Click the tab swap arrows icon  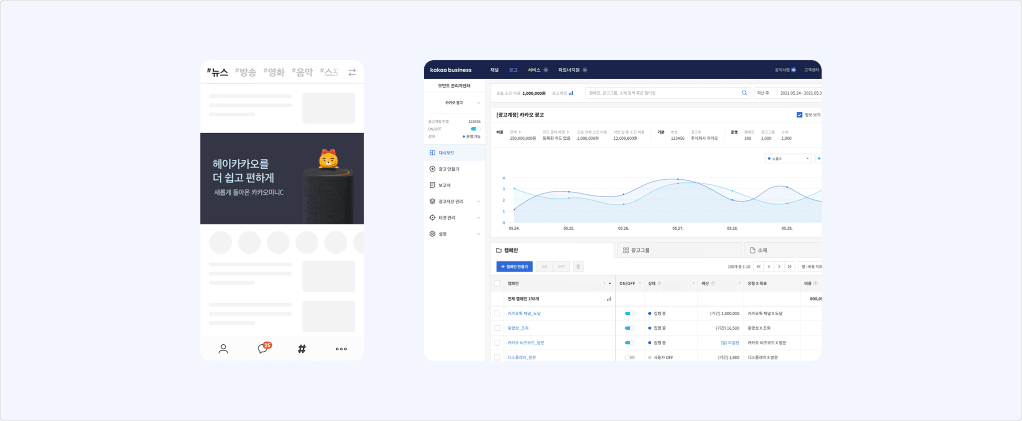pyautogui.click(x=352, y=72)
